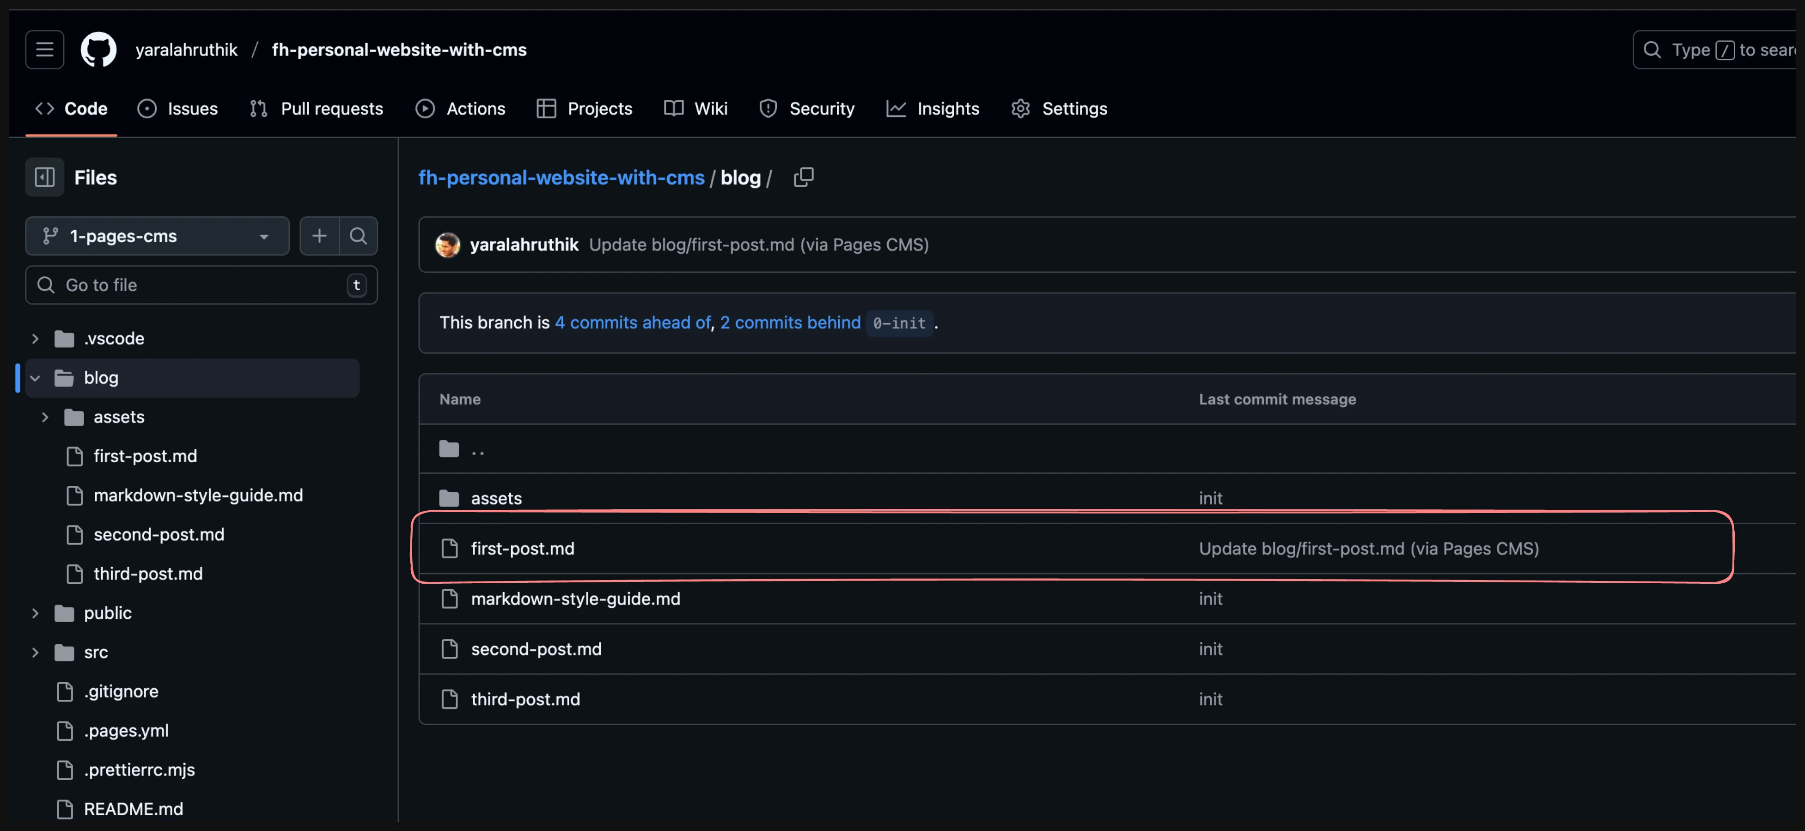
Task: Click the add file plus icon
Action: click(319, 236)
